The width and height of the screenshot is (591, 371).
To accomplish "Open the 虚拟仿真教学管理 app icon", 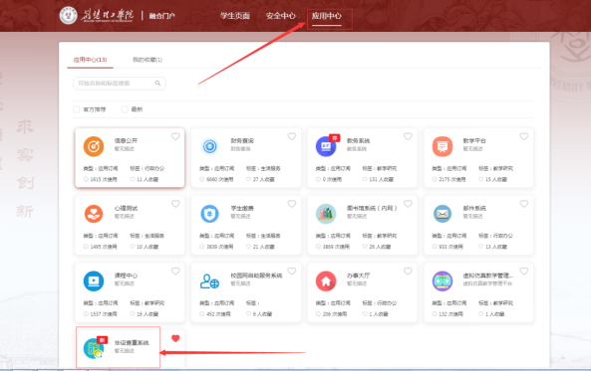I will [443, 281].
